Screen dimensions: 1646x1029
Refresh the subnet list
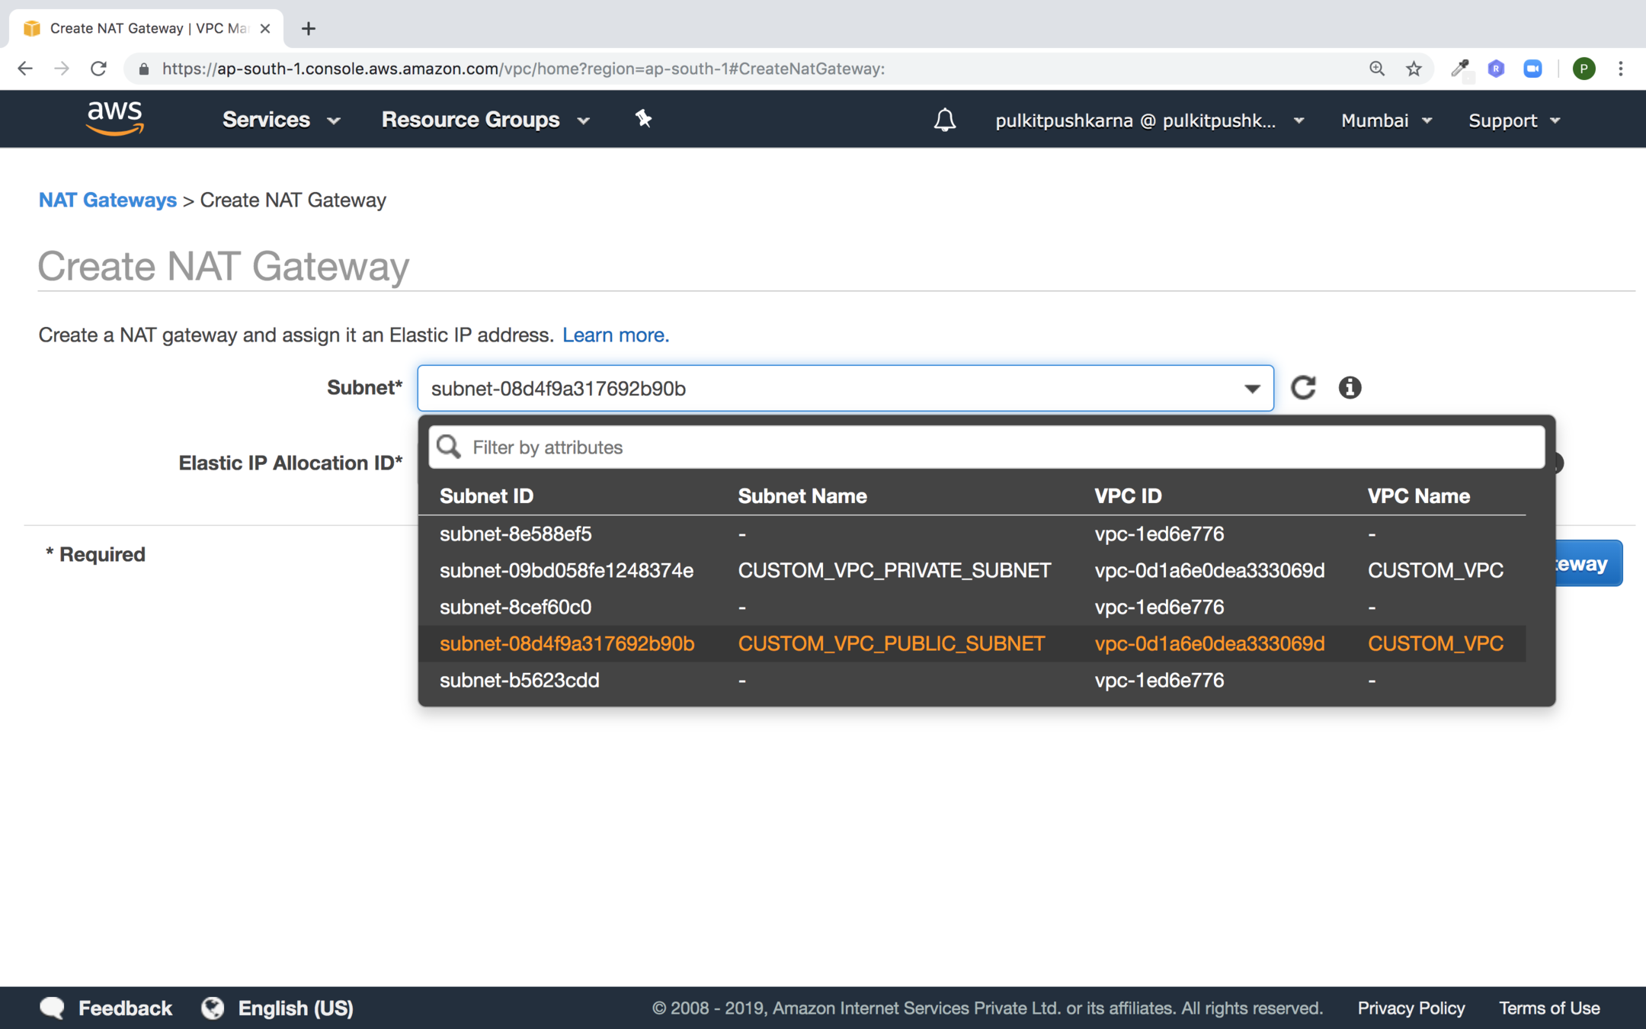tap(1303, 387)
